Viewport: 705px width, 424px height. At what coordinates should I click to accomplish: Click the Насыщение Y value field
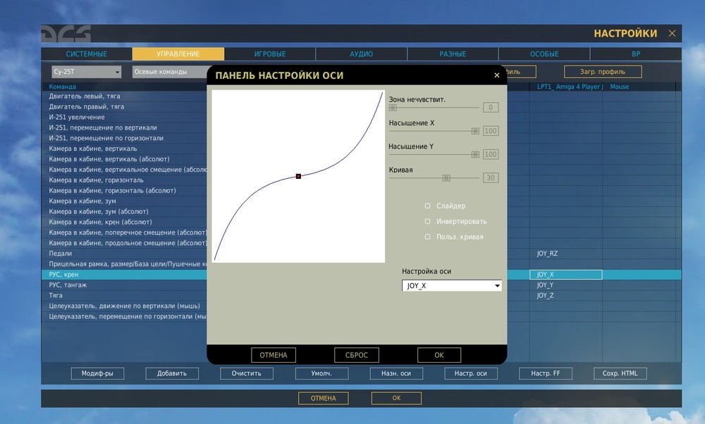pos(491,154)
